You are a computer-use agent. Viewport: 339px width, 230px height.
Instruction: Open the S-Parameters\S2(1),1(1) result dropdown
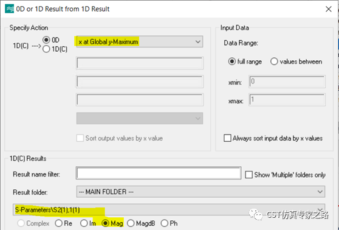(169, 210)
